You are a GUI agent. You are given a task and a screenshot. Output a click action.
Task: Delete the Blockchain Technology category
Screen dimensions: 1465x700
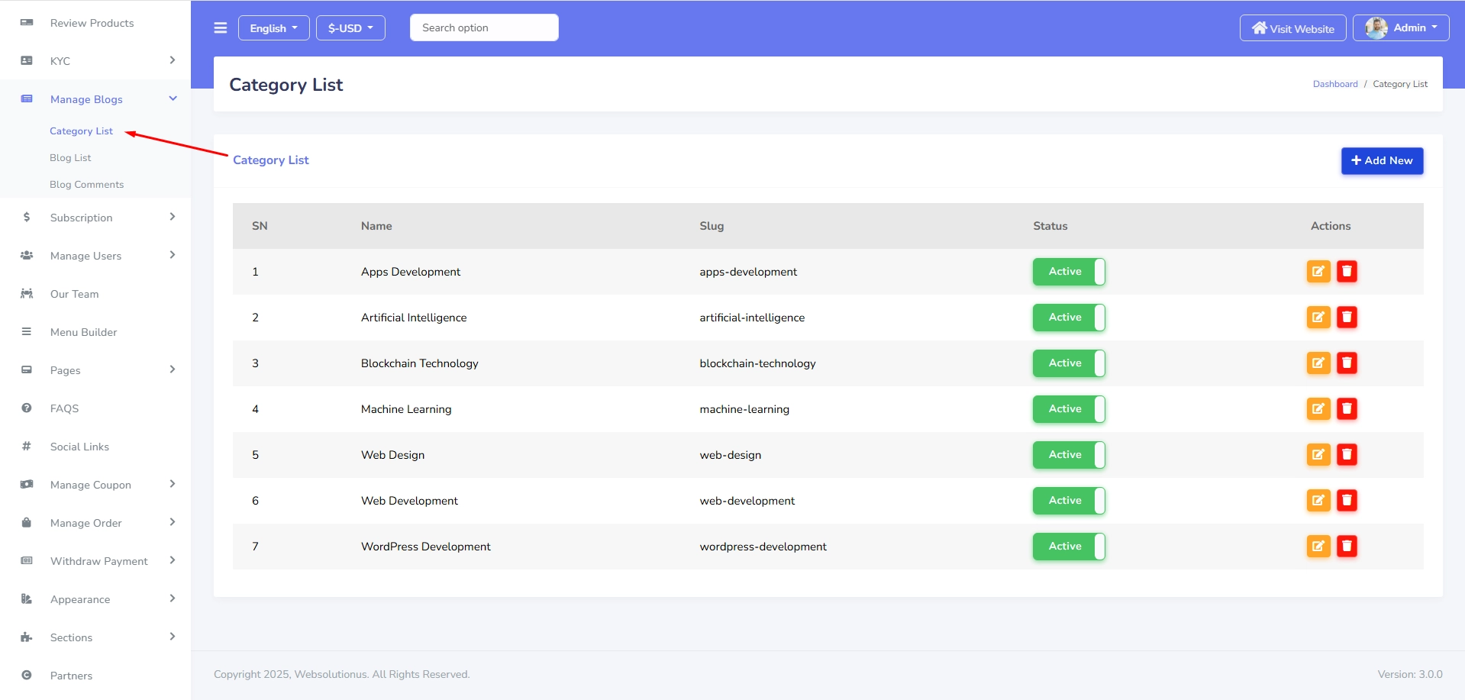click(1347, 363)
